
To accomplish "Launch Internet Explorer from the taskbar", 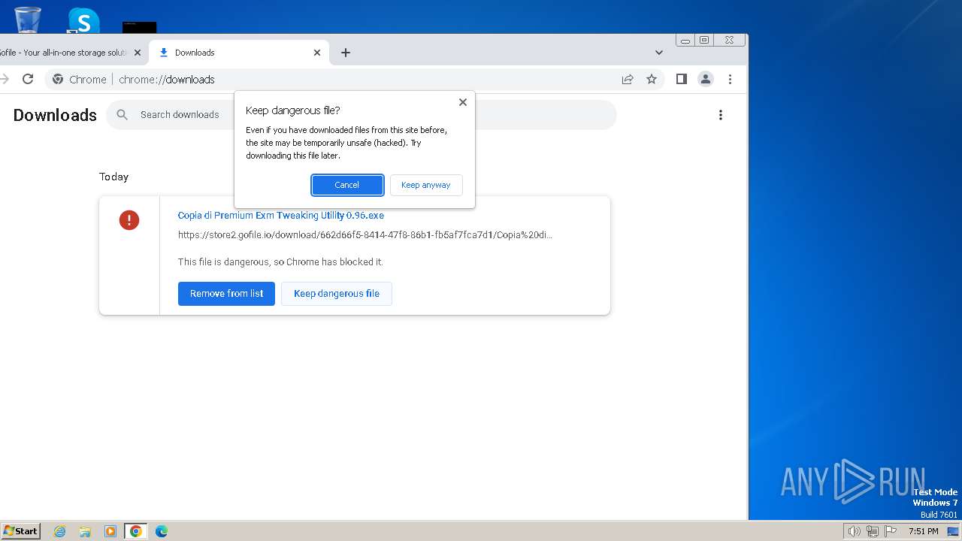I will tap(60, 531).
